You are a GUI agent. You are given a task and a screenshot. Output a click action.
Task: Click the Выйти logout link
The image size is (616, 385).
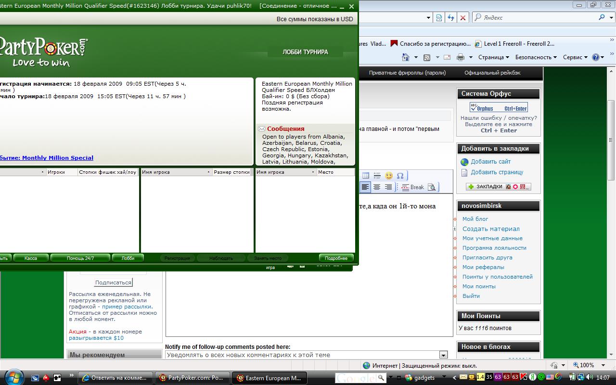[471, 296]
